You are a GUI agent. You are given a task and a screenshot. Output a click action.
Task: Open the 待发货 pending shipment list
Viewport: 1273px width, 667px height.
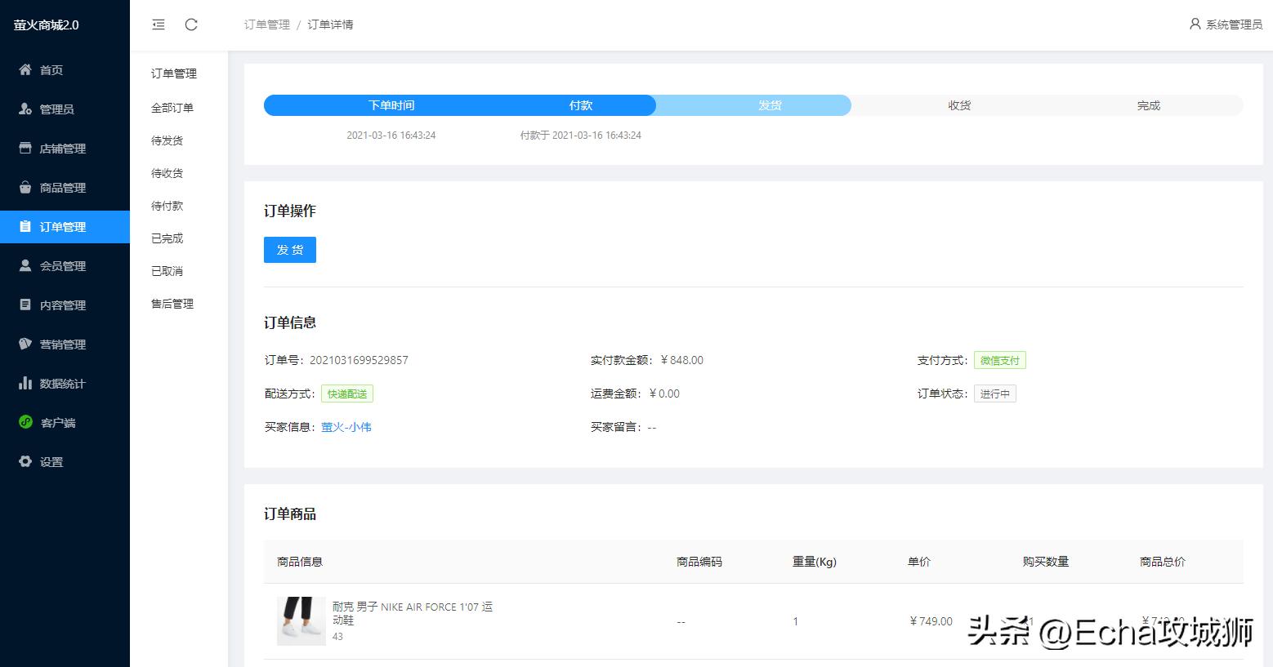point(166,140)
